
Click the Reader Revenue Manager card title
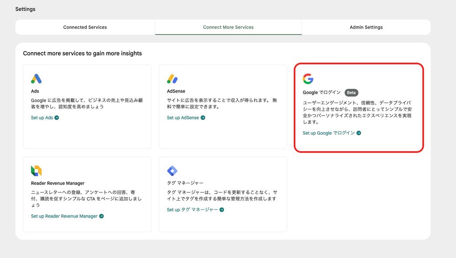(57, 183)
